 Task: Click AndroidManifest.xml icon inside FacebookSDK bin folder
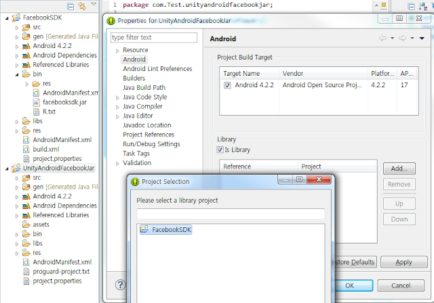pos(36,93)
